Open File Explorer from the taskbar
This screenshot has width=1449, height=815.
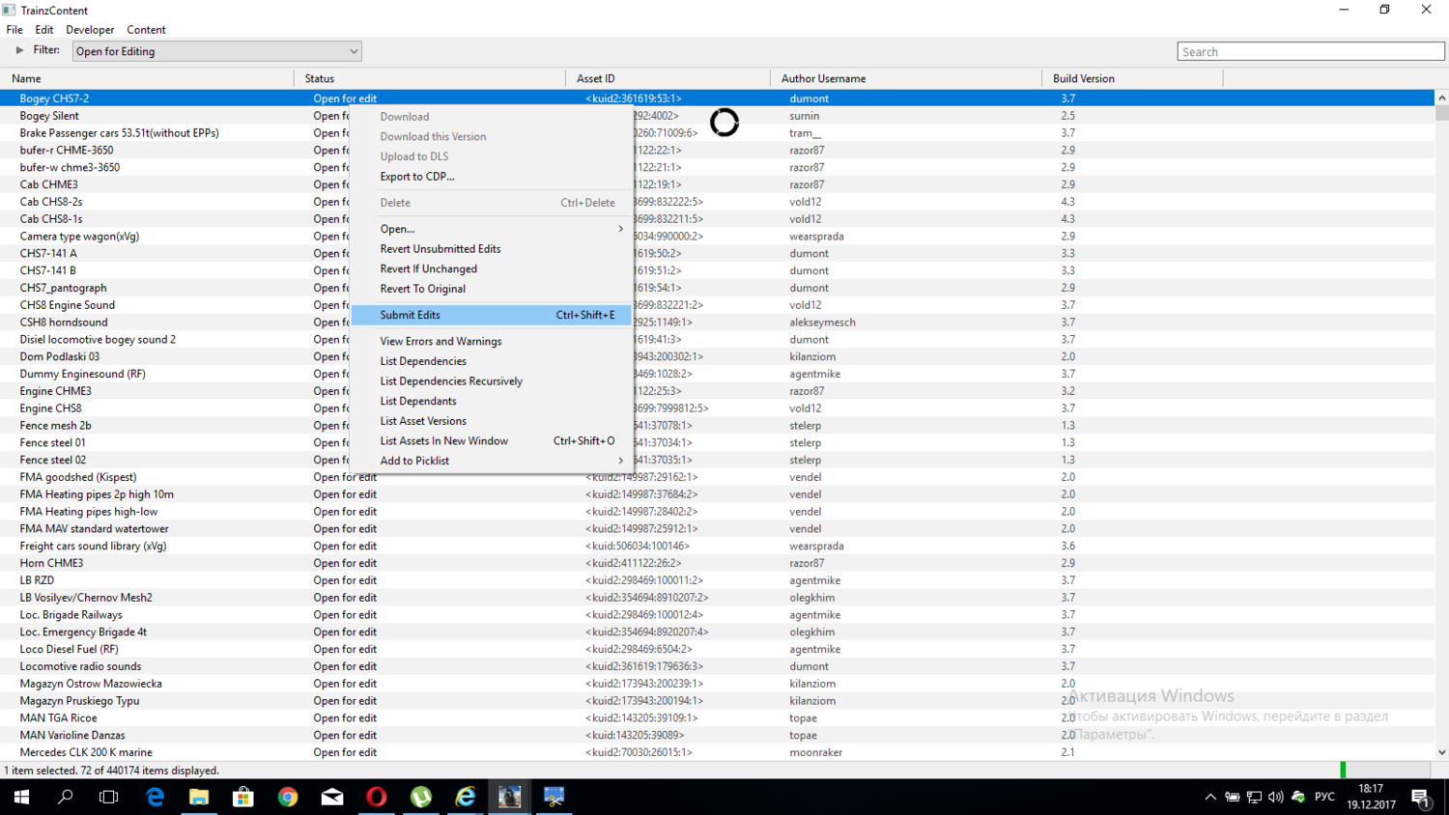click(199, 797)
